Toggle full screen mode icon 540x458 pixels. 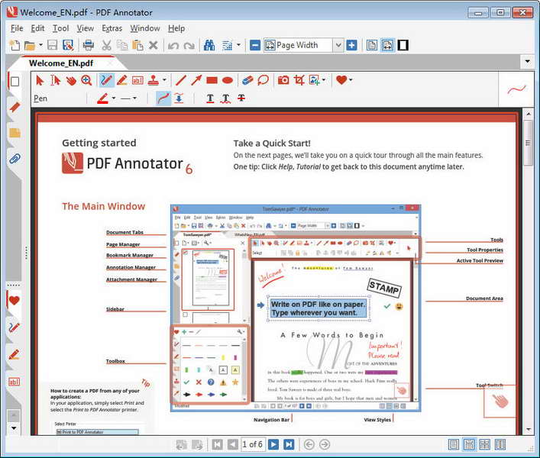[x=403, y=45]
